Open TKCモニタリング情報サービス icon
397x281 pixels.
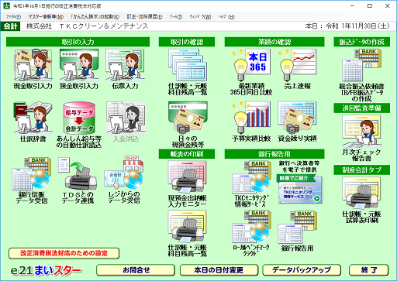[251, 184]
